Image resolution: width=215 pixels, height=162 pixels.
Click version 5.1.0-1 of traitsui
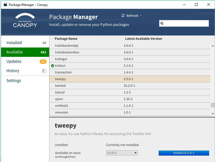(128, 66)
